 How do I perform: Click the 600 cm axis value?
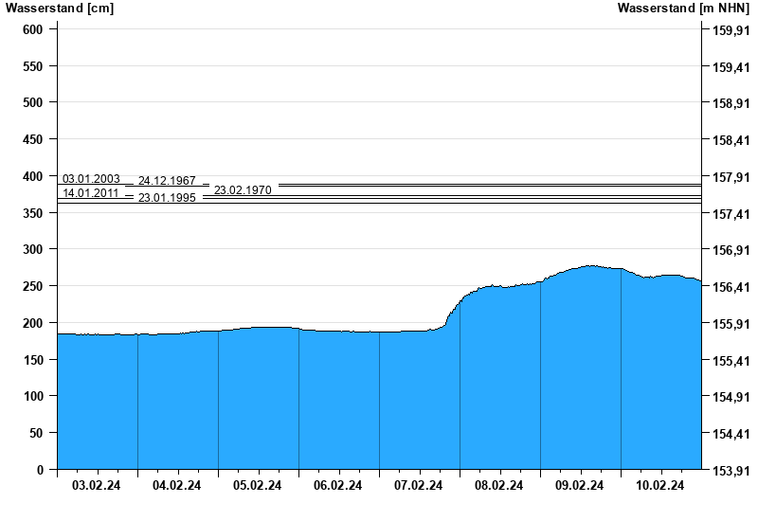click(x=33, y=29)
